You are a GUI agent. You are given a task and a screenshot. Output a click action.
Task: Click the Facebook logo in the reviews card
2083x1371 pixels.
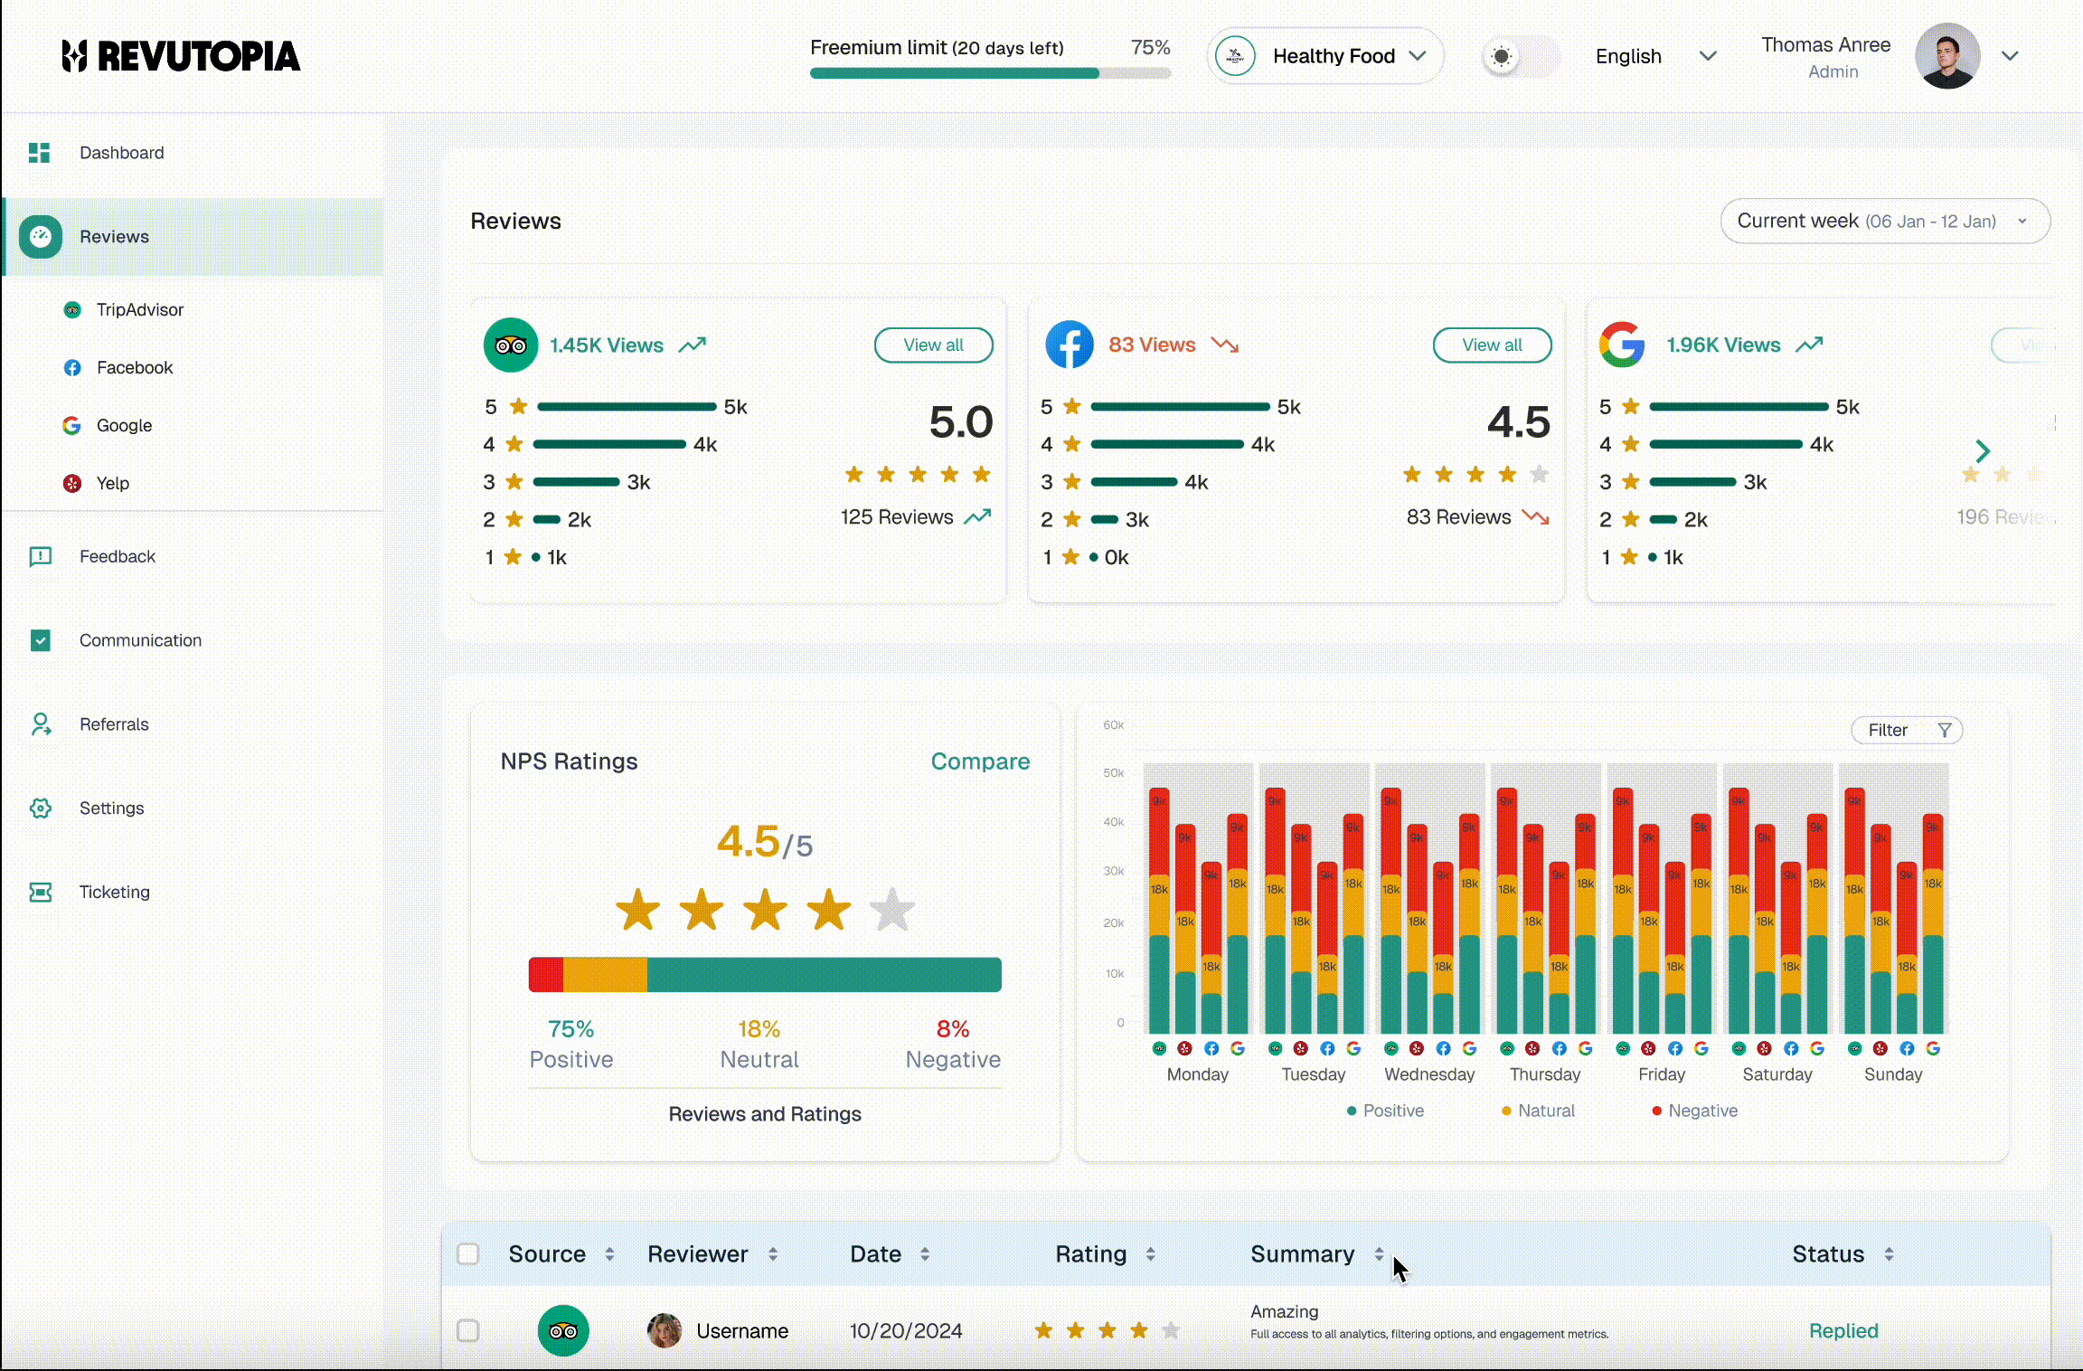click(x=1069, y=345)
